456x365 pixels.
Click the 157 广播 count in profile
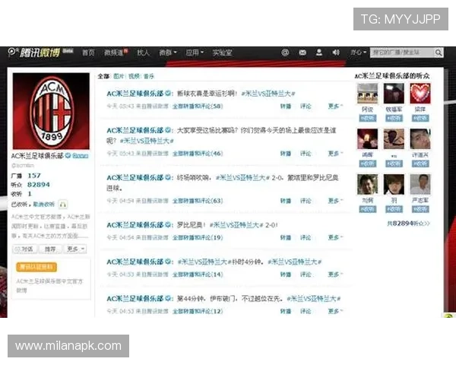click(x=34, y=176)
